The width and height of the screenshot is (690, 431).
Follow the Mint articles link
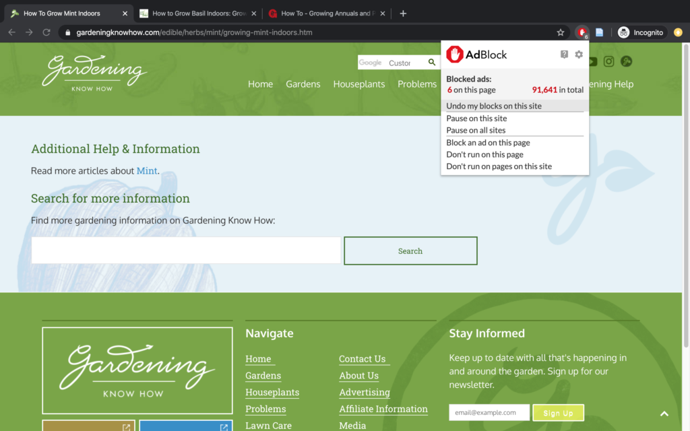(146, 170)
